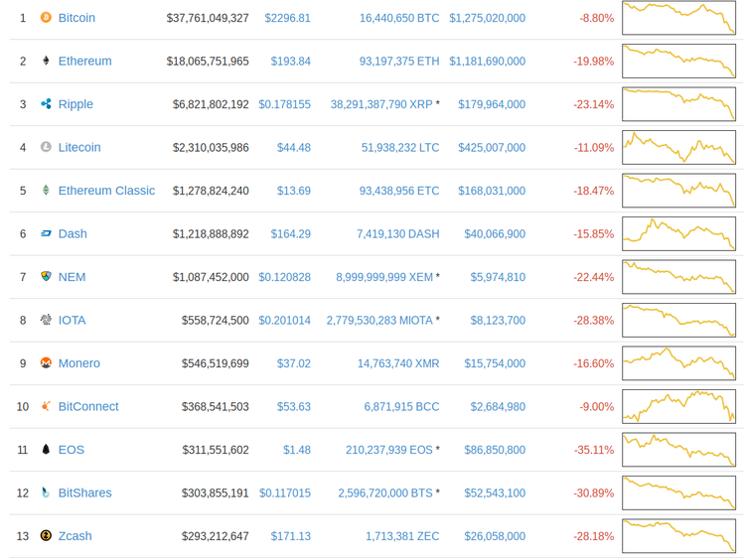Click Bitcoin supply 16,440,650 BTC

pyautogui.click(x=399, y=18)
